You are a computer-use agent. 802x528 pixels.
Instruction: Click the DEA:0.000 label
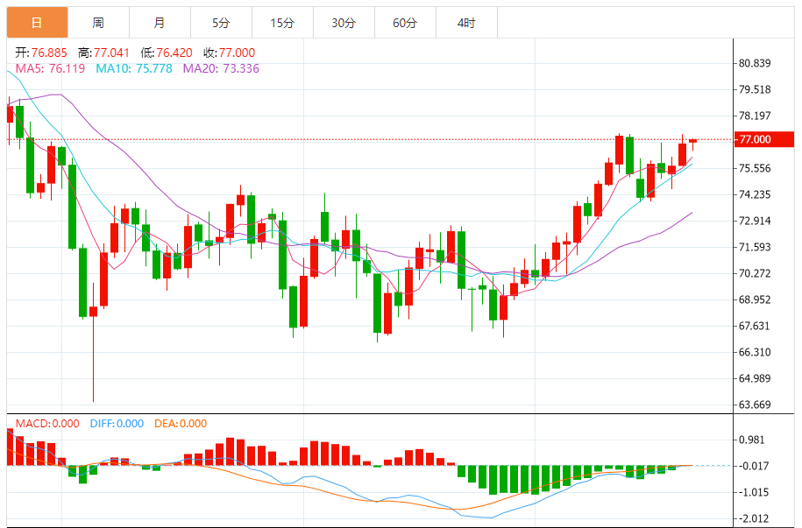[181, 424]
